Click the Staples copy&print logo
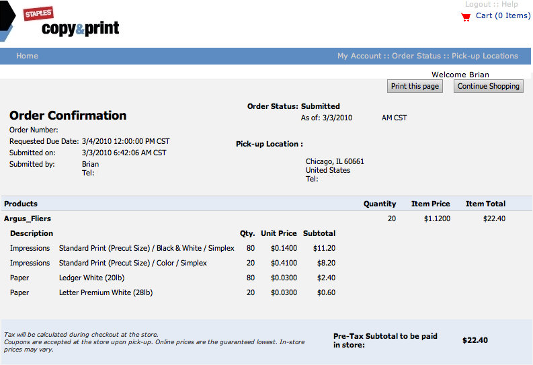Viewport: 533px width, 365px height. pos(71,22)
